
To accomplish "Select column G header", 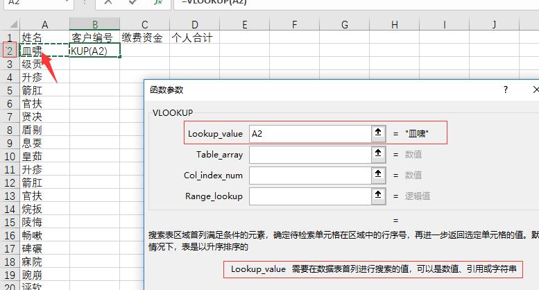I will coord(345,24).
